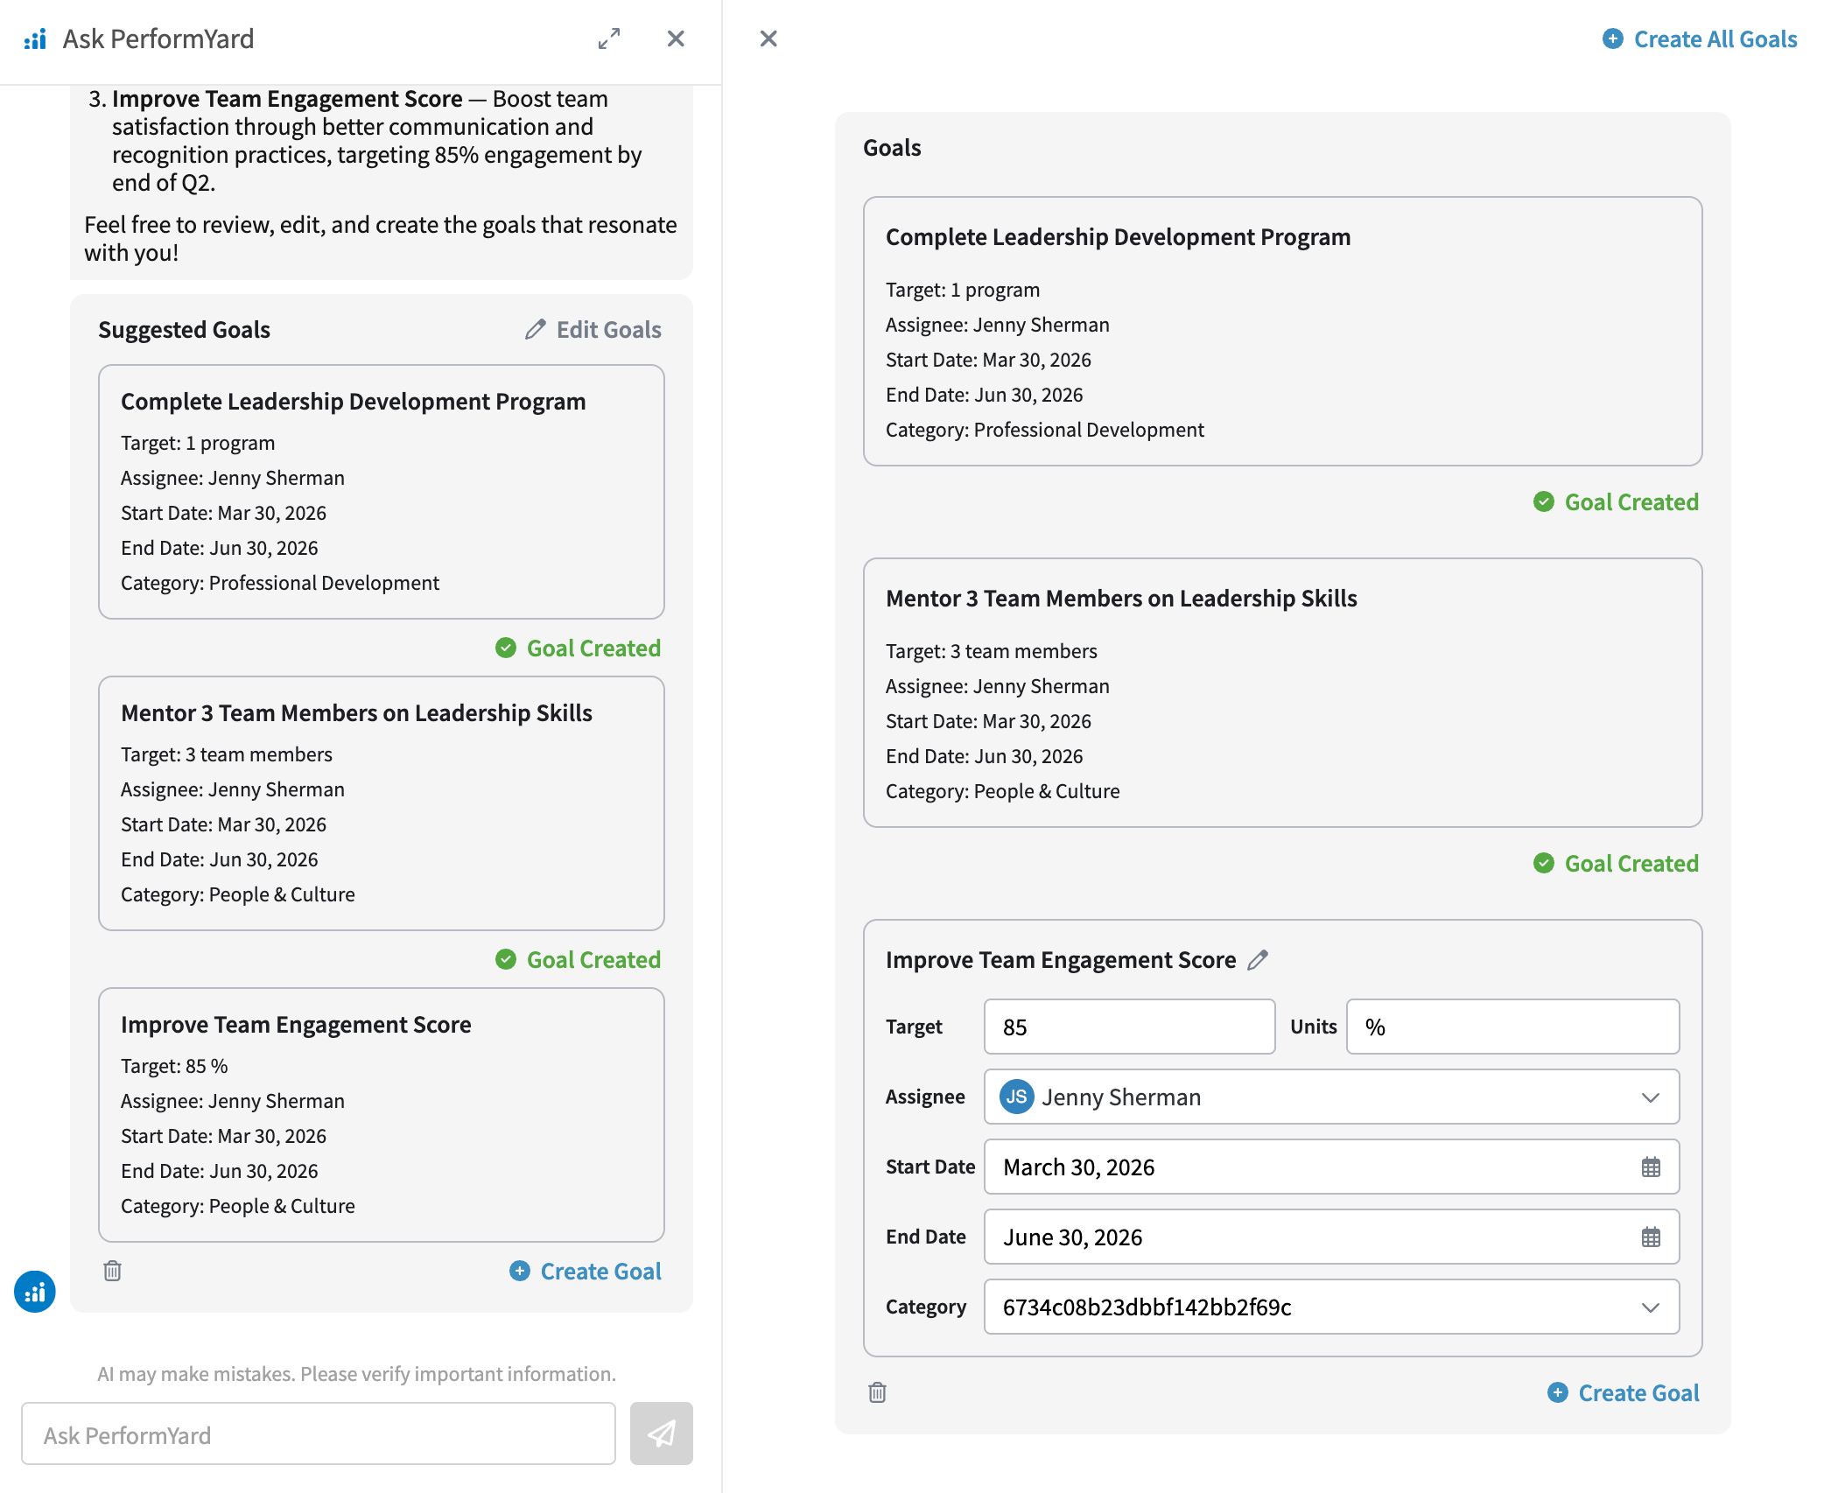The height and width of the screenshot is (1493, 1838).
Task: Click Create Goal under the suggested engagement goal
Action: click(586, 1272)
